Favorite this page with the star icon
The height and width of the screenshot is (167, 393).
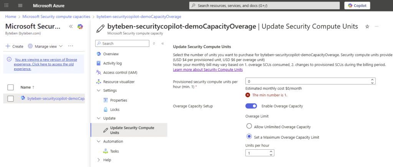[x=367, y=26]
